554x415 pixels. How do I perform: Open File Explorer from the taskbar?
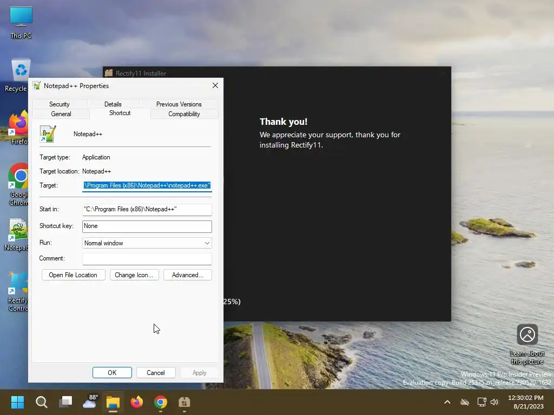tap(113, 402)
